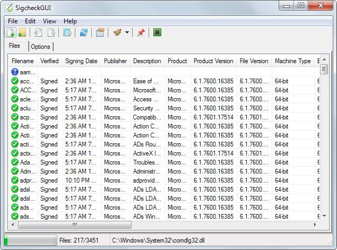Screen dimensions: 337x250
Task: Click the question mark icon on aam row
Action: point(15,72)
